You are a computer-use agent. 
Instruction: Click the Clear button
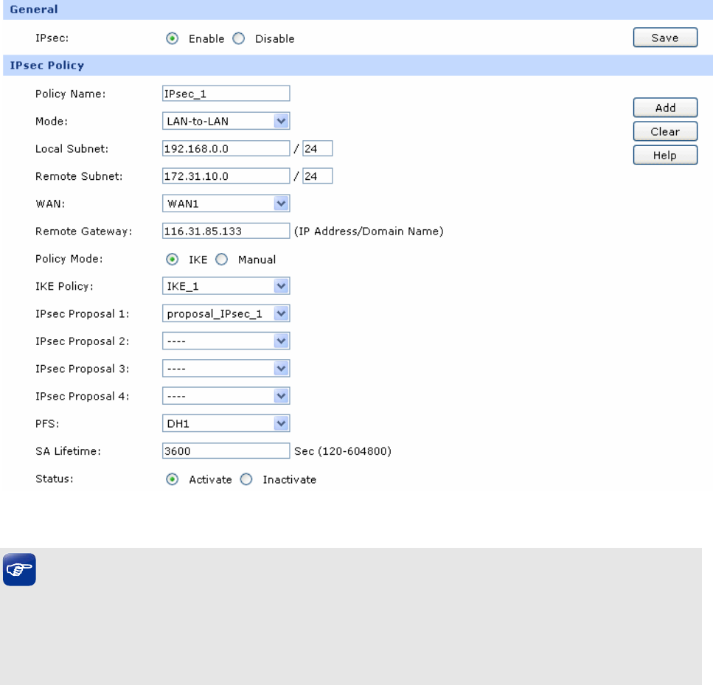point(665,131)
